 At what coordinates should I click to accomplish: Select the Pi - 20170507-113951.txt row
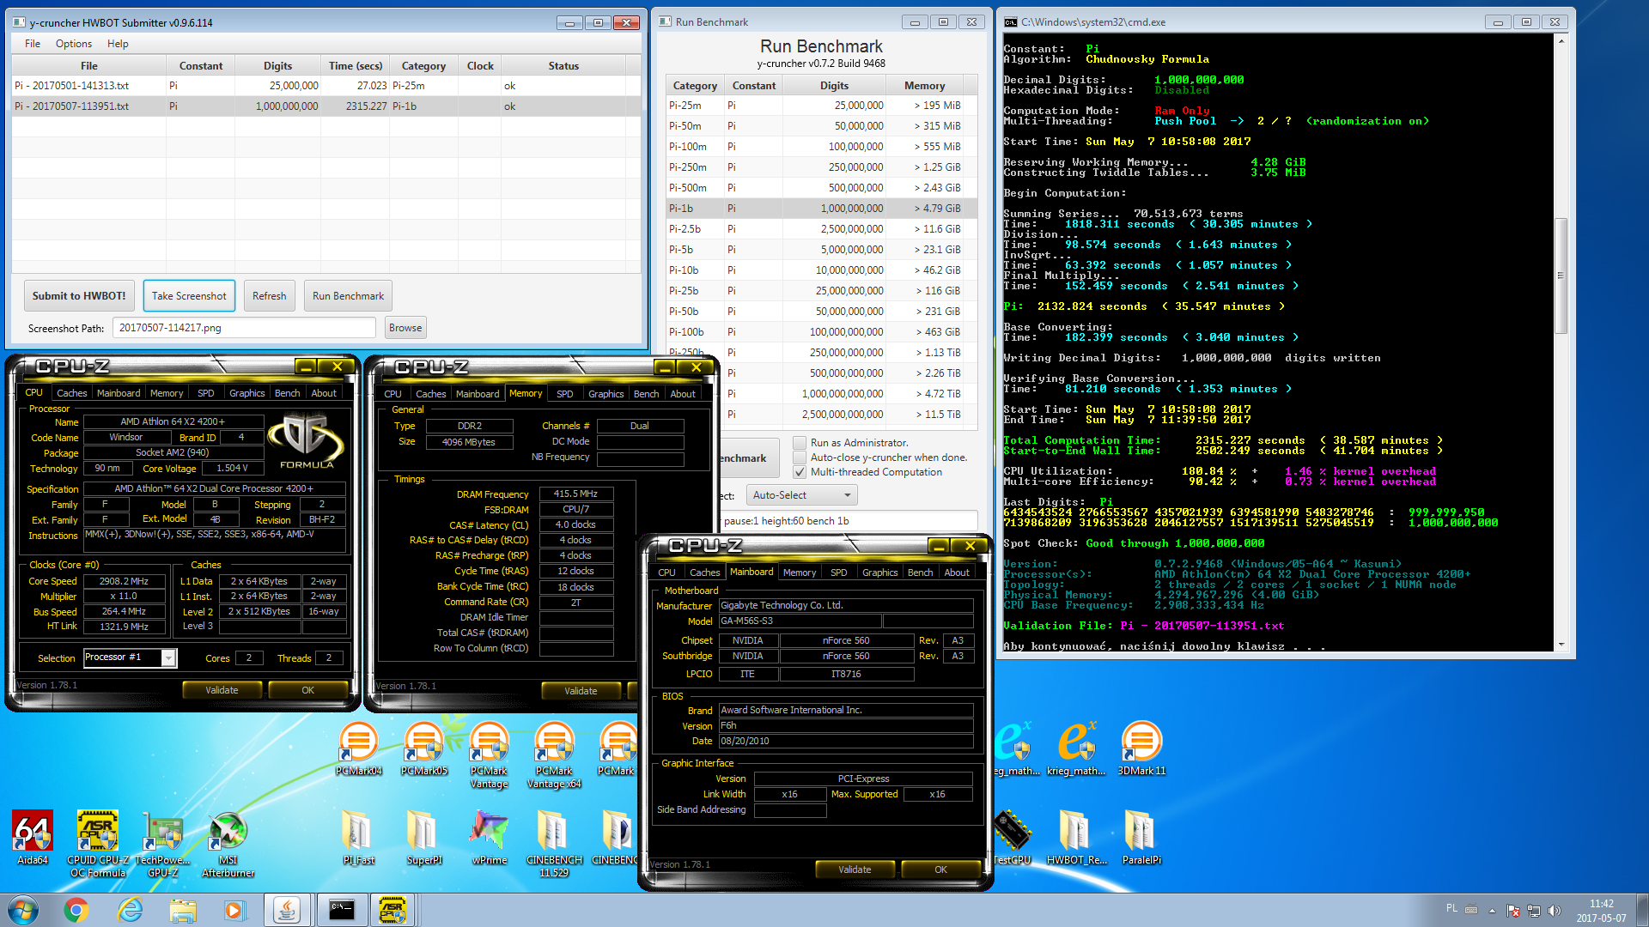tap(326, 106)
